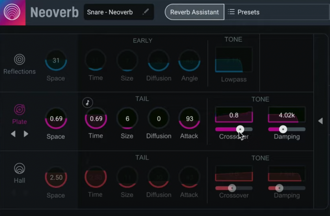Click the Neoverb title text
This screenshot has width=330, height=216.
(x=54, y=12)
